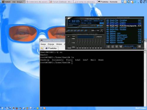Select '501. Slipknot - vermilion' playlist entry
Image resolution: width=147 pixels, height=110 pixels.
124,43
